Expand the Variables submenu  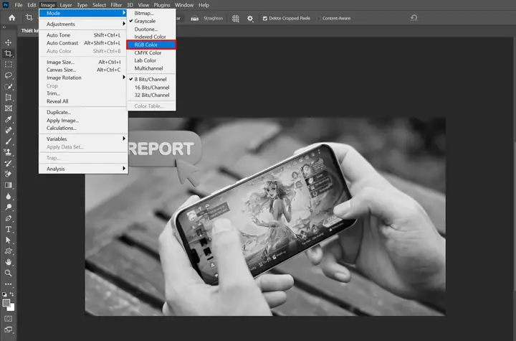(x=83, y=139)
